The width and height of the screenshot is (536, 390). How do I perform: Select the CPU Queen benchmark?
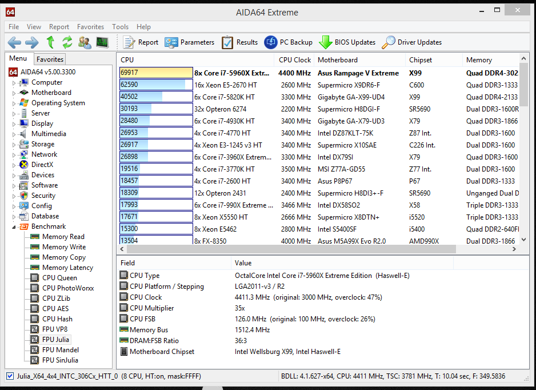coord(59,277)
